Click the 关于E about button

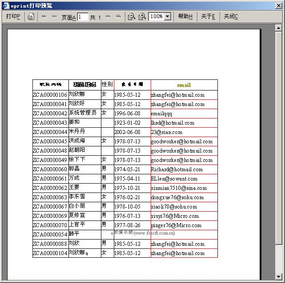pos(208,16)
